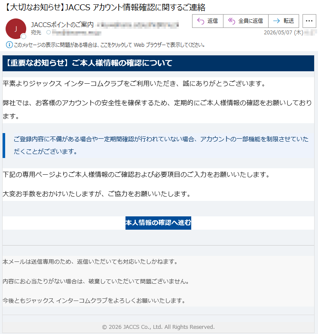Open message in Web browser via notice bar
The height and width of the screenshot is (334, 318).
coord(110,45)
